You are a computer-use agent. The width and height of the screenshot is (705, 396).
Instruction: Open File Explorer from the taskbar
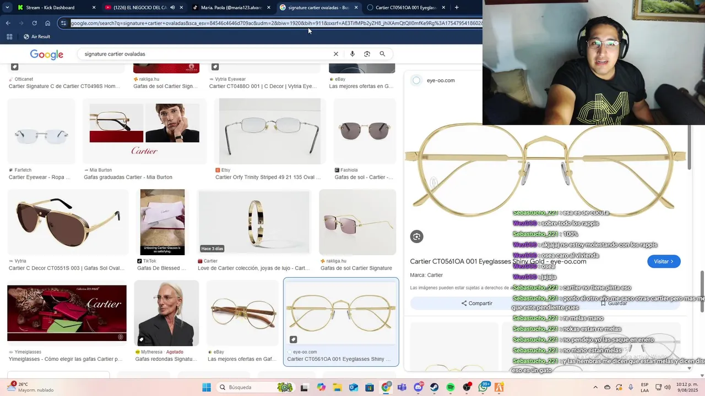pos(337,387)
